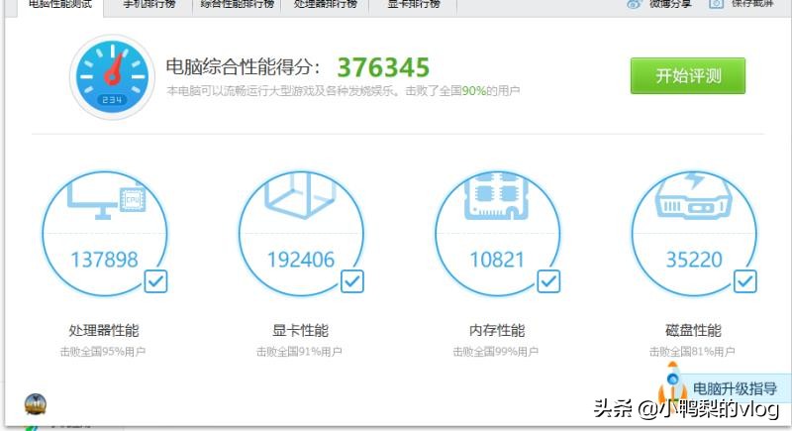Switch to the 综合性能排行榜 tab
Image resolution: width=792 pixels, height=431 pixels.
tap(237, 5)
